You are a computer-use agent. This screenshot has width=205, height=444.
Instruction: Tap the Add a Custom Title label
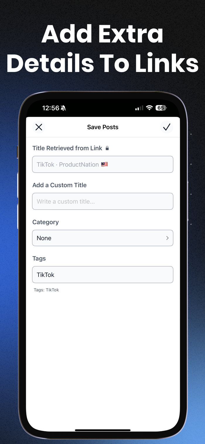coord(59,185)
